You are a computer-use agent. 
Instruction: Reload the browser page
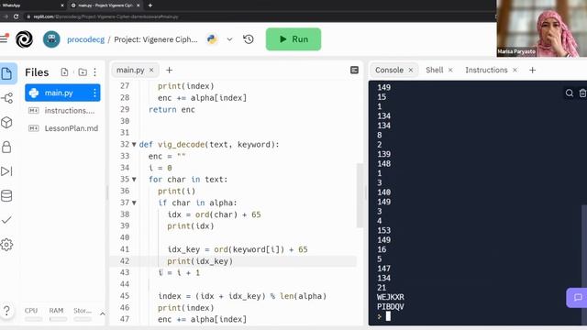(17, 16)
